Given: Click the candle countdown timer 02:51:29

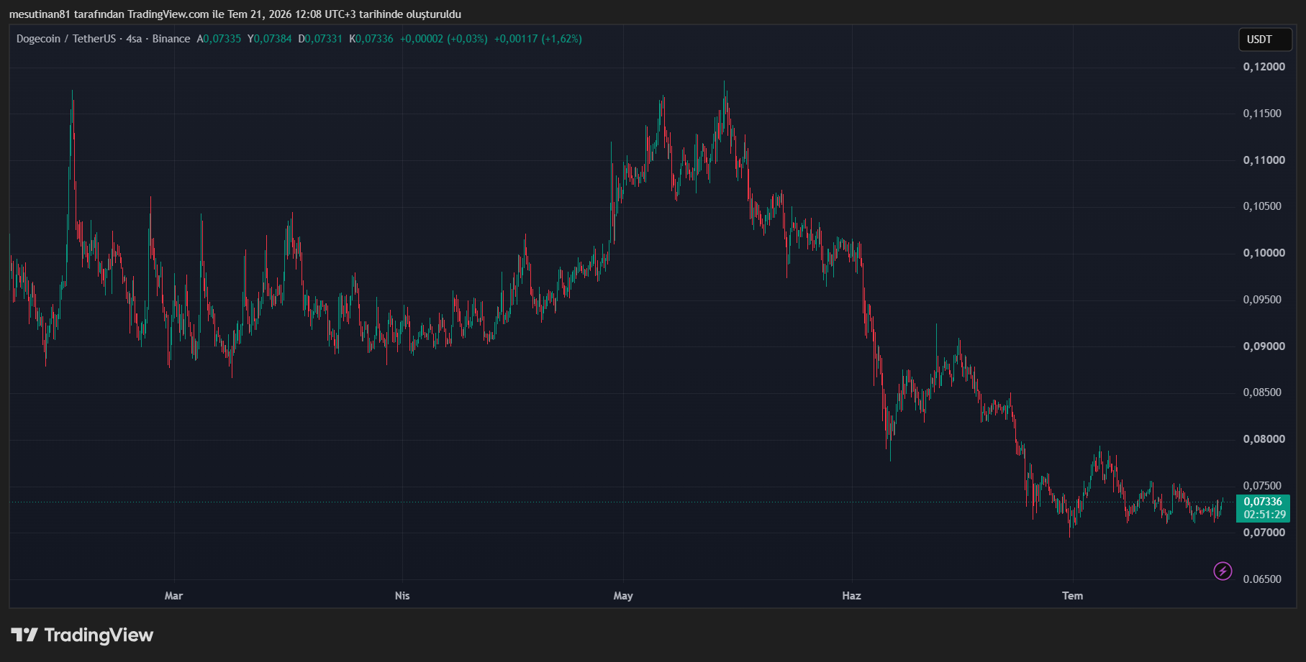Looking at the screenshot, I should pyautogui.click(x=1264, y=515).
